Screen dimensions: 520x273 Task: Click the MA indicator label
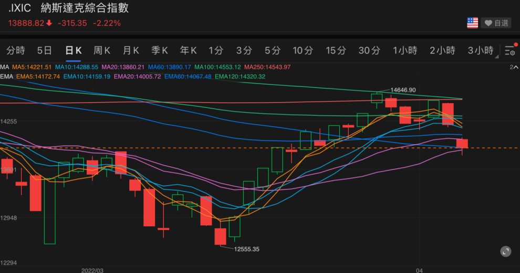(5, 67)
